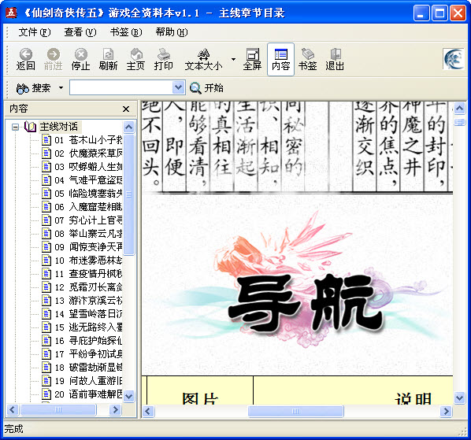Click the 文本大小 text size icon
The image size is (471, 440).
pyautogui.click(x=203, y=59)
